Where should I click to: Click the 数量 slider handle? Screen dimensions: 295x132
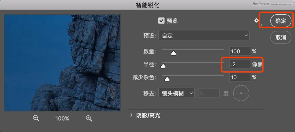point(173,53)
